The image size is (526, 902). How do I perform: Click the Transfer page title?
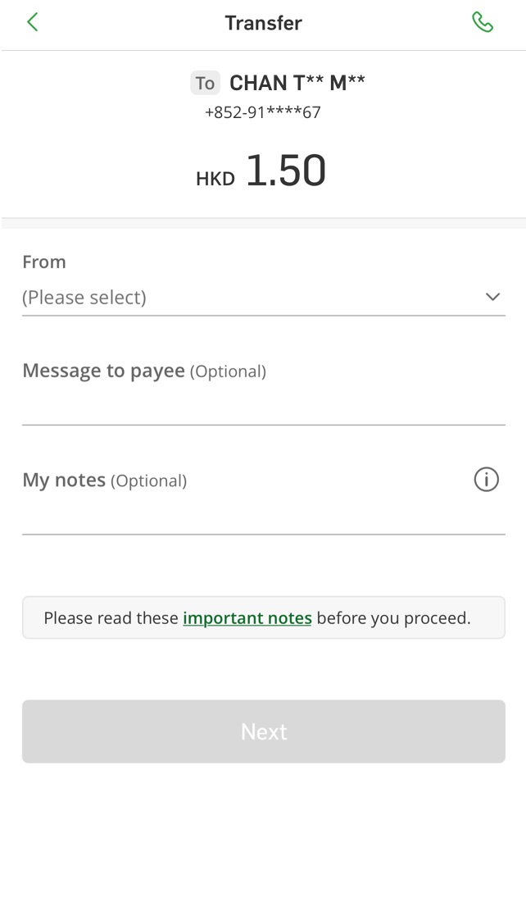263,23
